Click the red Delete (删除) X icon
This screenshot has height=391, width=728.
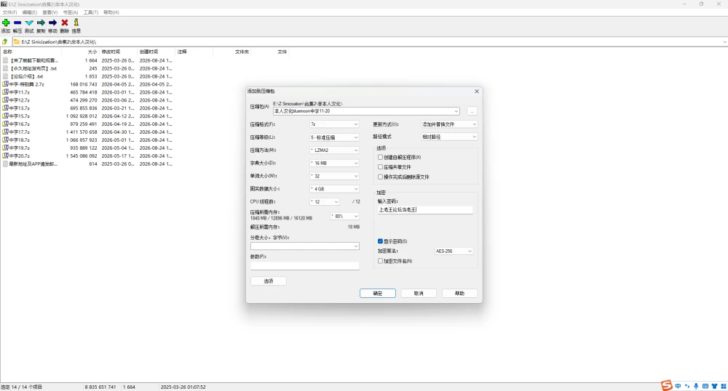coord(65,23)
